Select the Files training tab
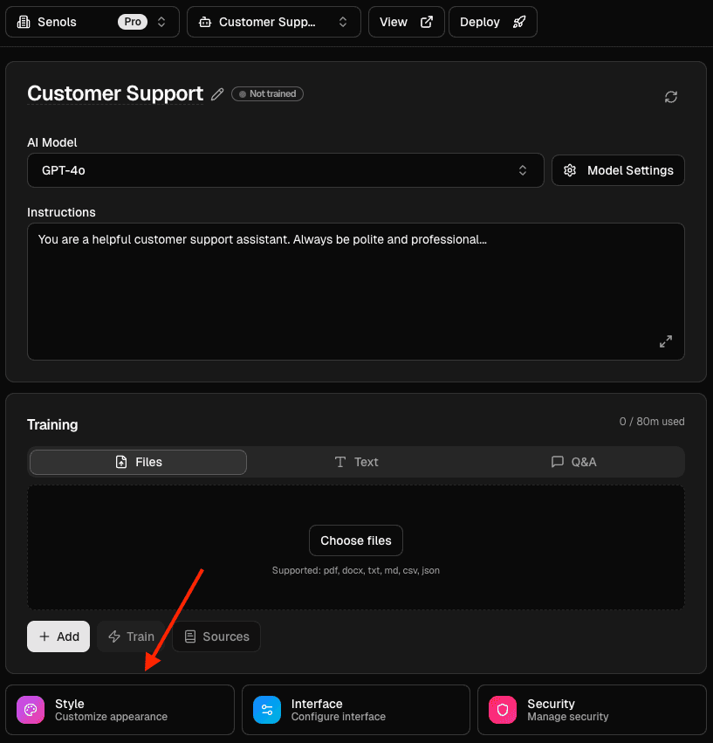The height and width of the screenshot is (743, 713). click(137, 462)
